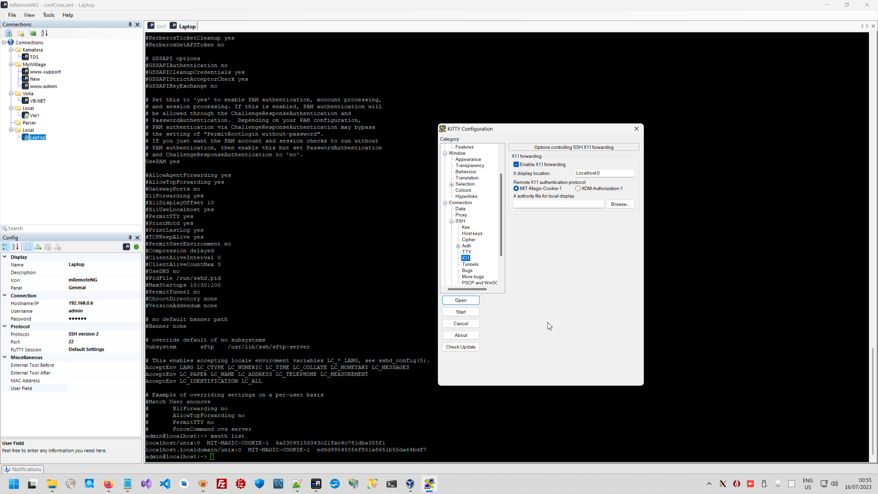Click the Browse... button
This screenshot has width=878, height=494.
[x=620, y=204]
